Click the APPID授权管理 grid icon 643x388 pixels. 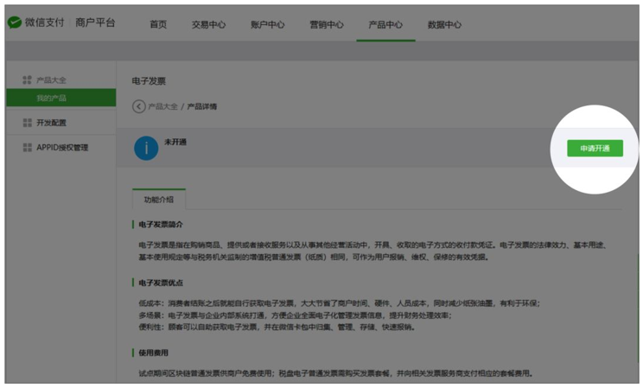tap(27, 148)
